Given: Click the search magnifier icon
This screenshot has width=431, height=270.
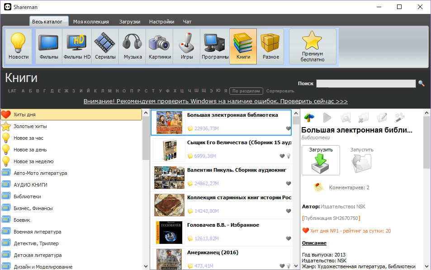Looking at the screenshot, I should pyautogui.click(x=422, y=83).
